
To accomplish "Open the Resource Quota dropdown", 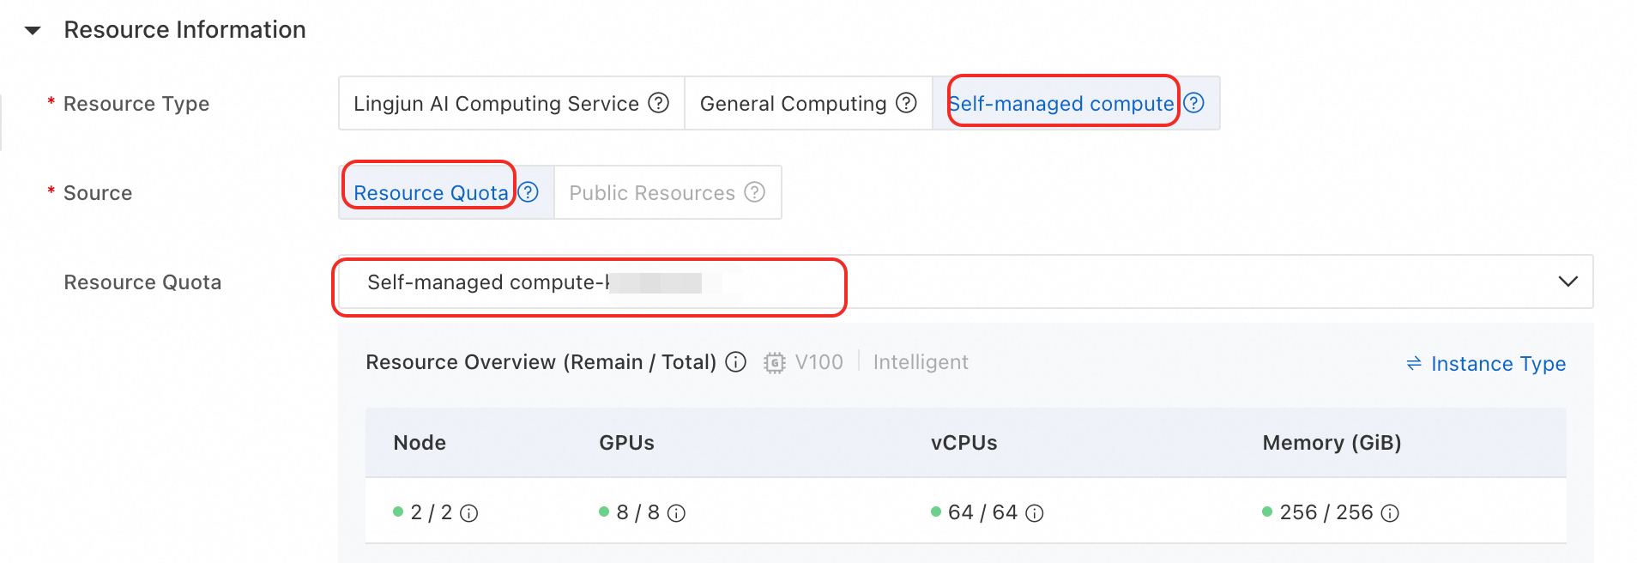I will (772, 281).
